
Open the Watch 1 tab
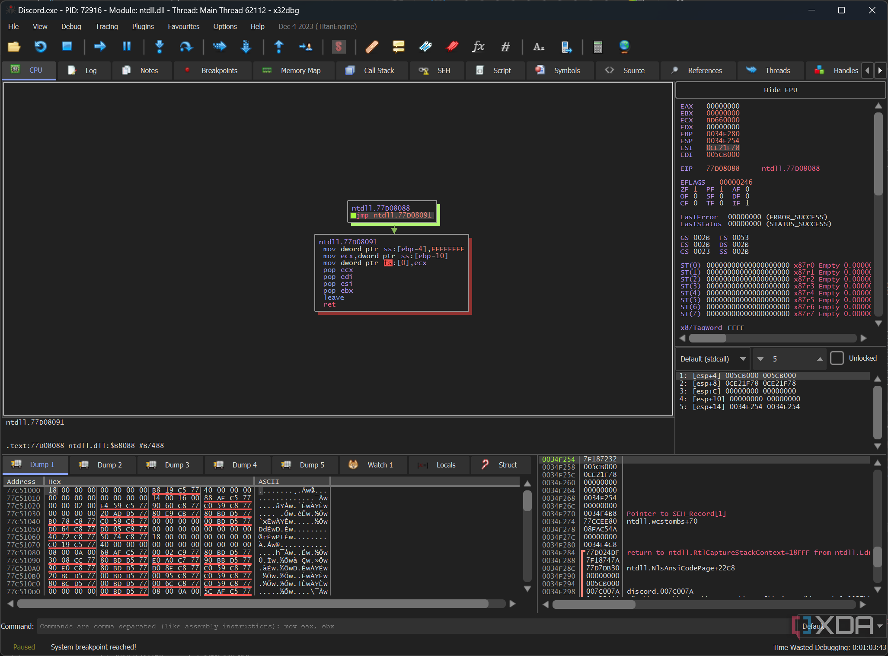pyautogui.click(x=373, y=465)
